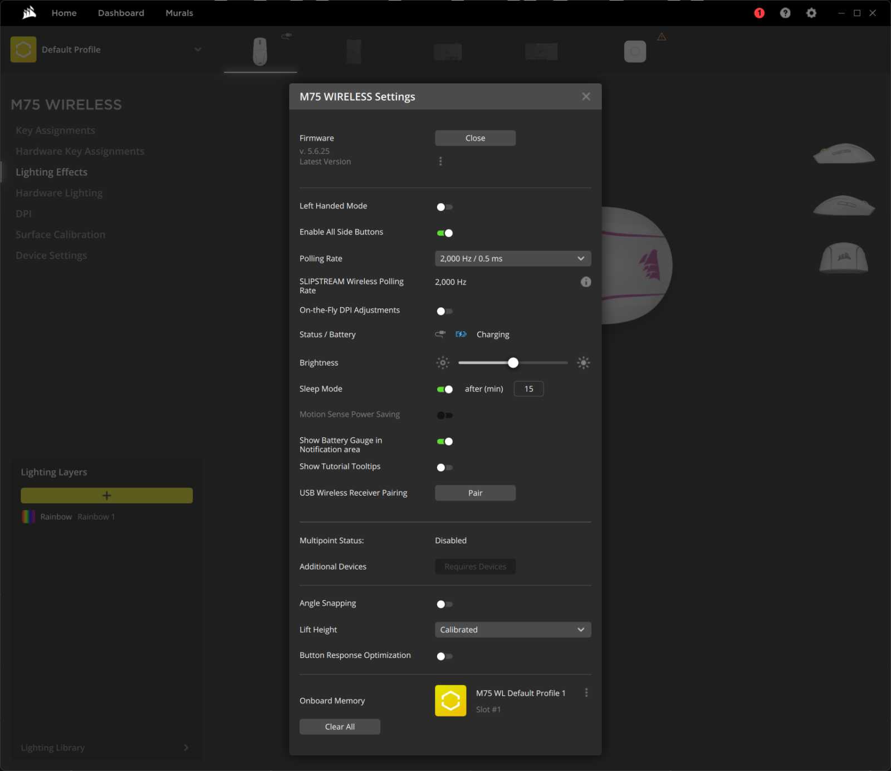Image resolution: width=891 pixels, height=771 pixels.
Task: Enable the Angle Snapping toggle
Action: pos(444,604)
